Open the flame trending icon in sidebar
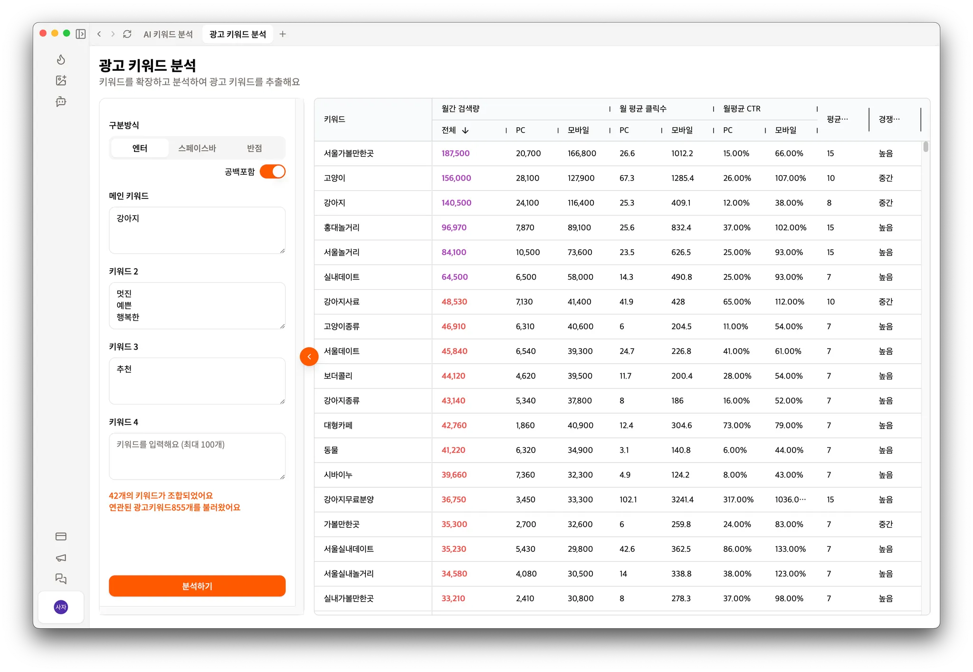This screenshot has height=672, width=973. (x=61, y=59)
